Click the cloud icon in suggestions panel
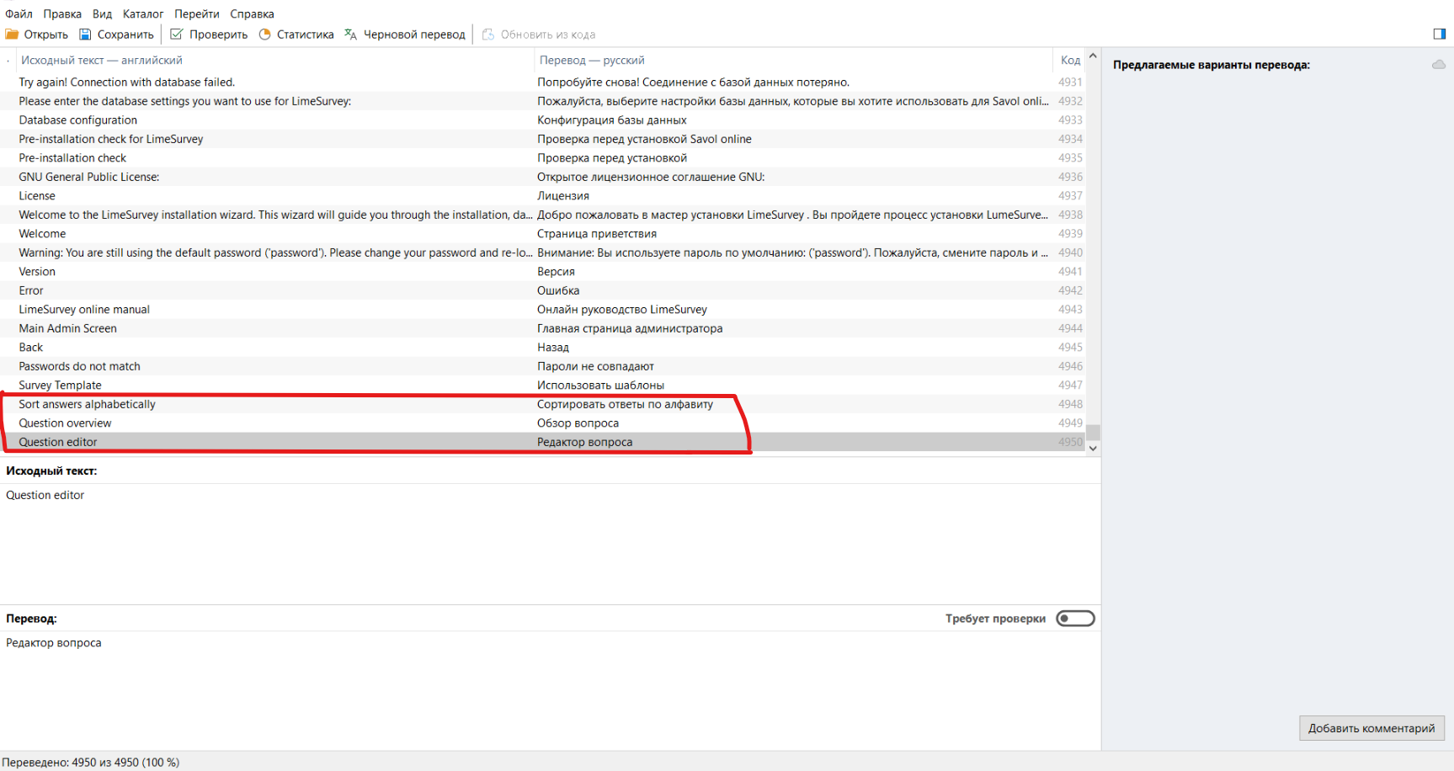 click(1438, 65)
